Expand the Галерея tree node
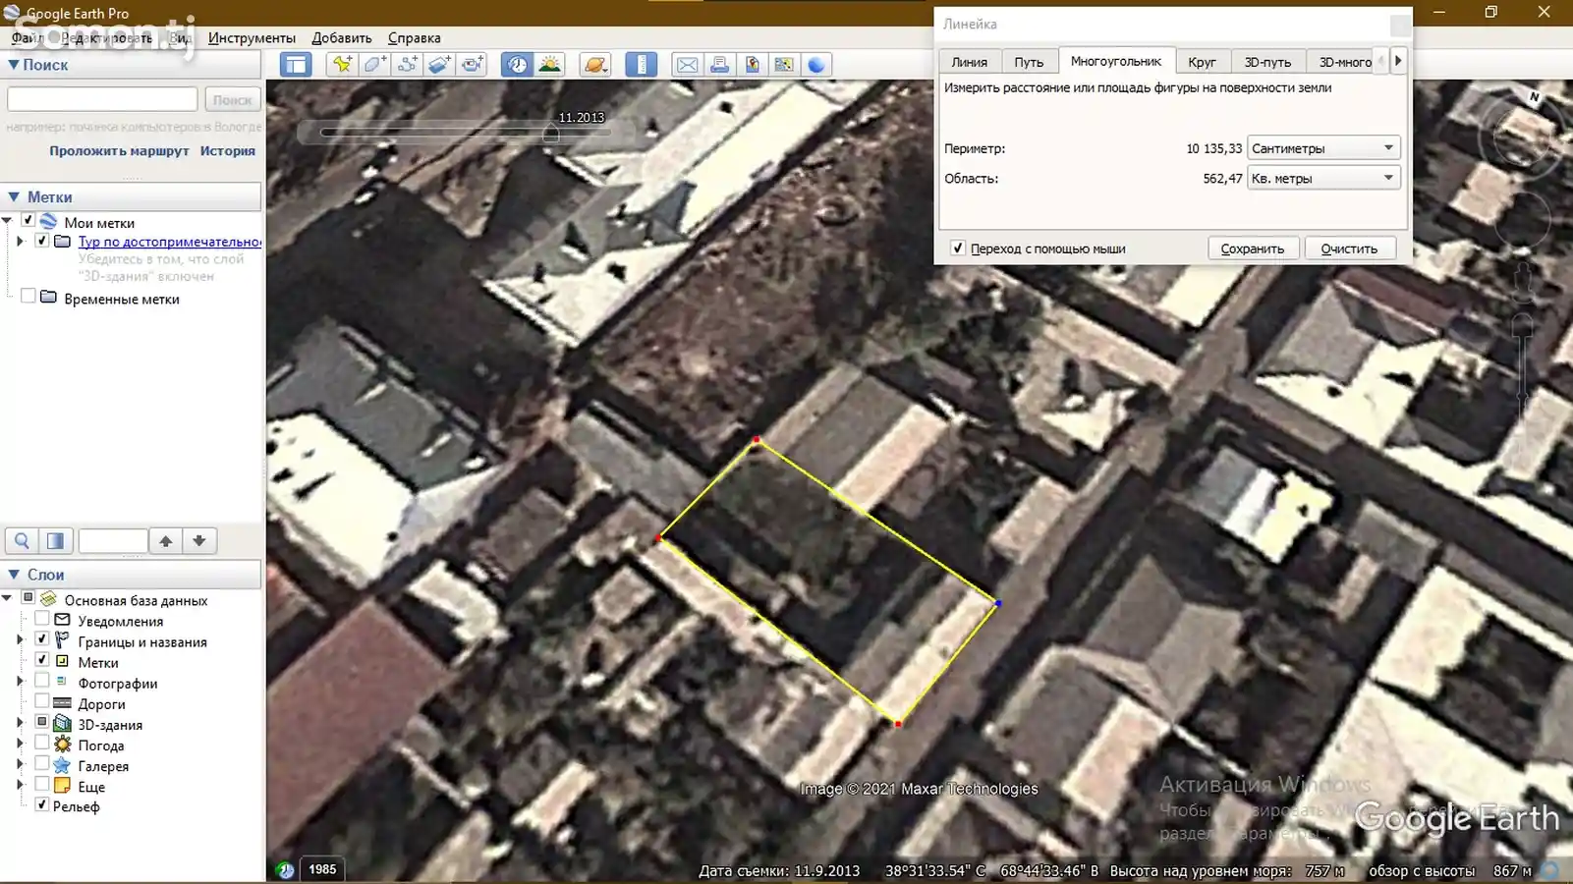Viewport: 1573px width, 884px height. click(20, 764)
